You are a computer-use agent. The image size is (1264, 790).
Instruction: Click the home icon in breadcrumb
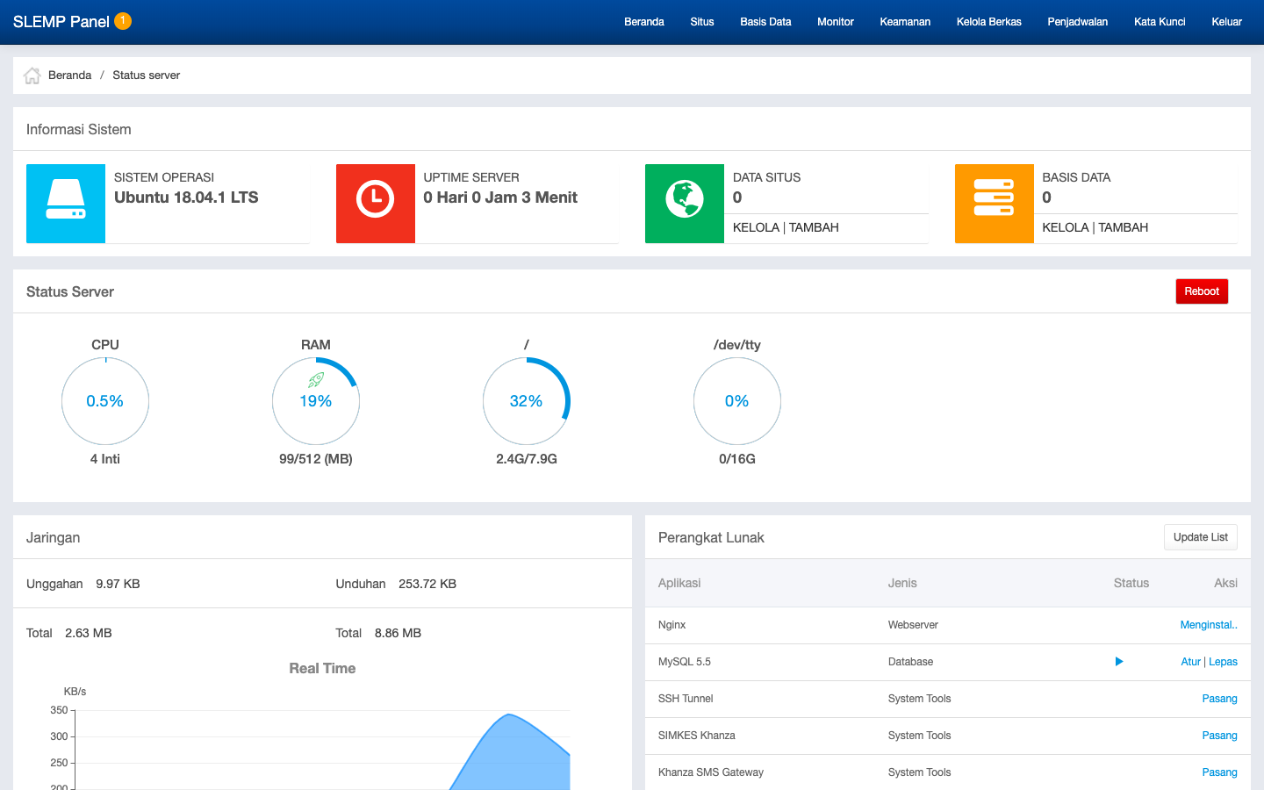32,75
